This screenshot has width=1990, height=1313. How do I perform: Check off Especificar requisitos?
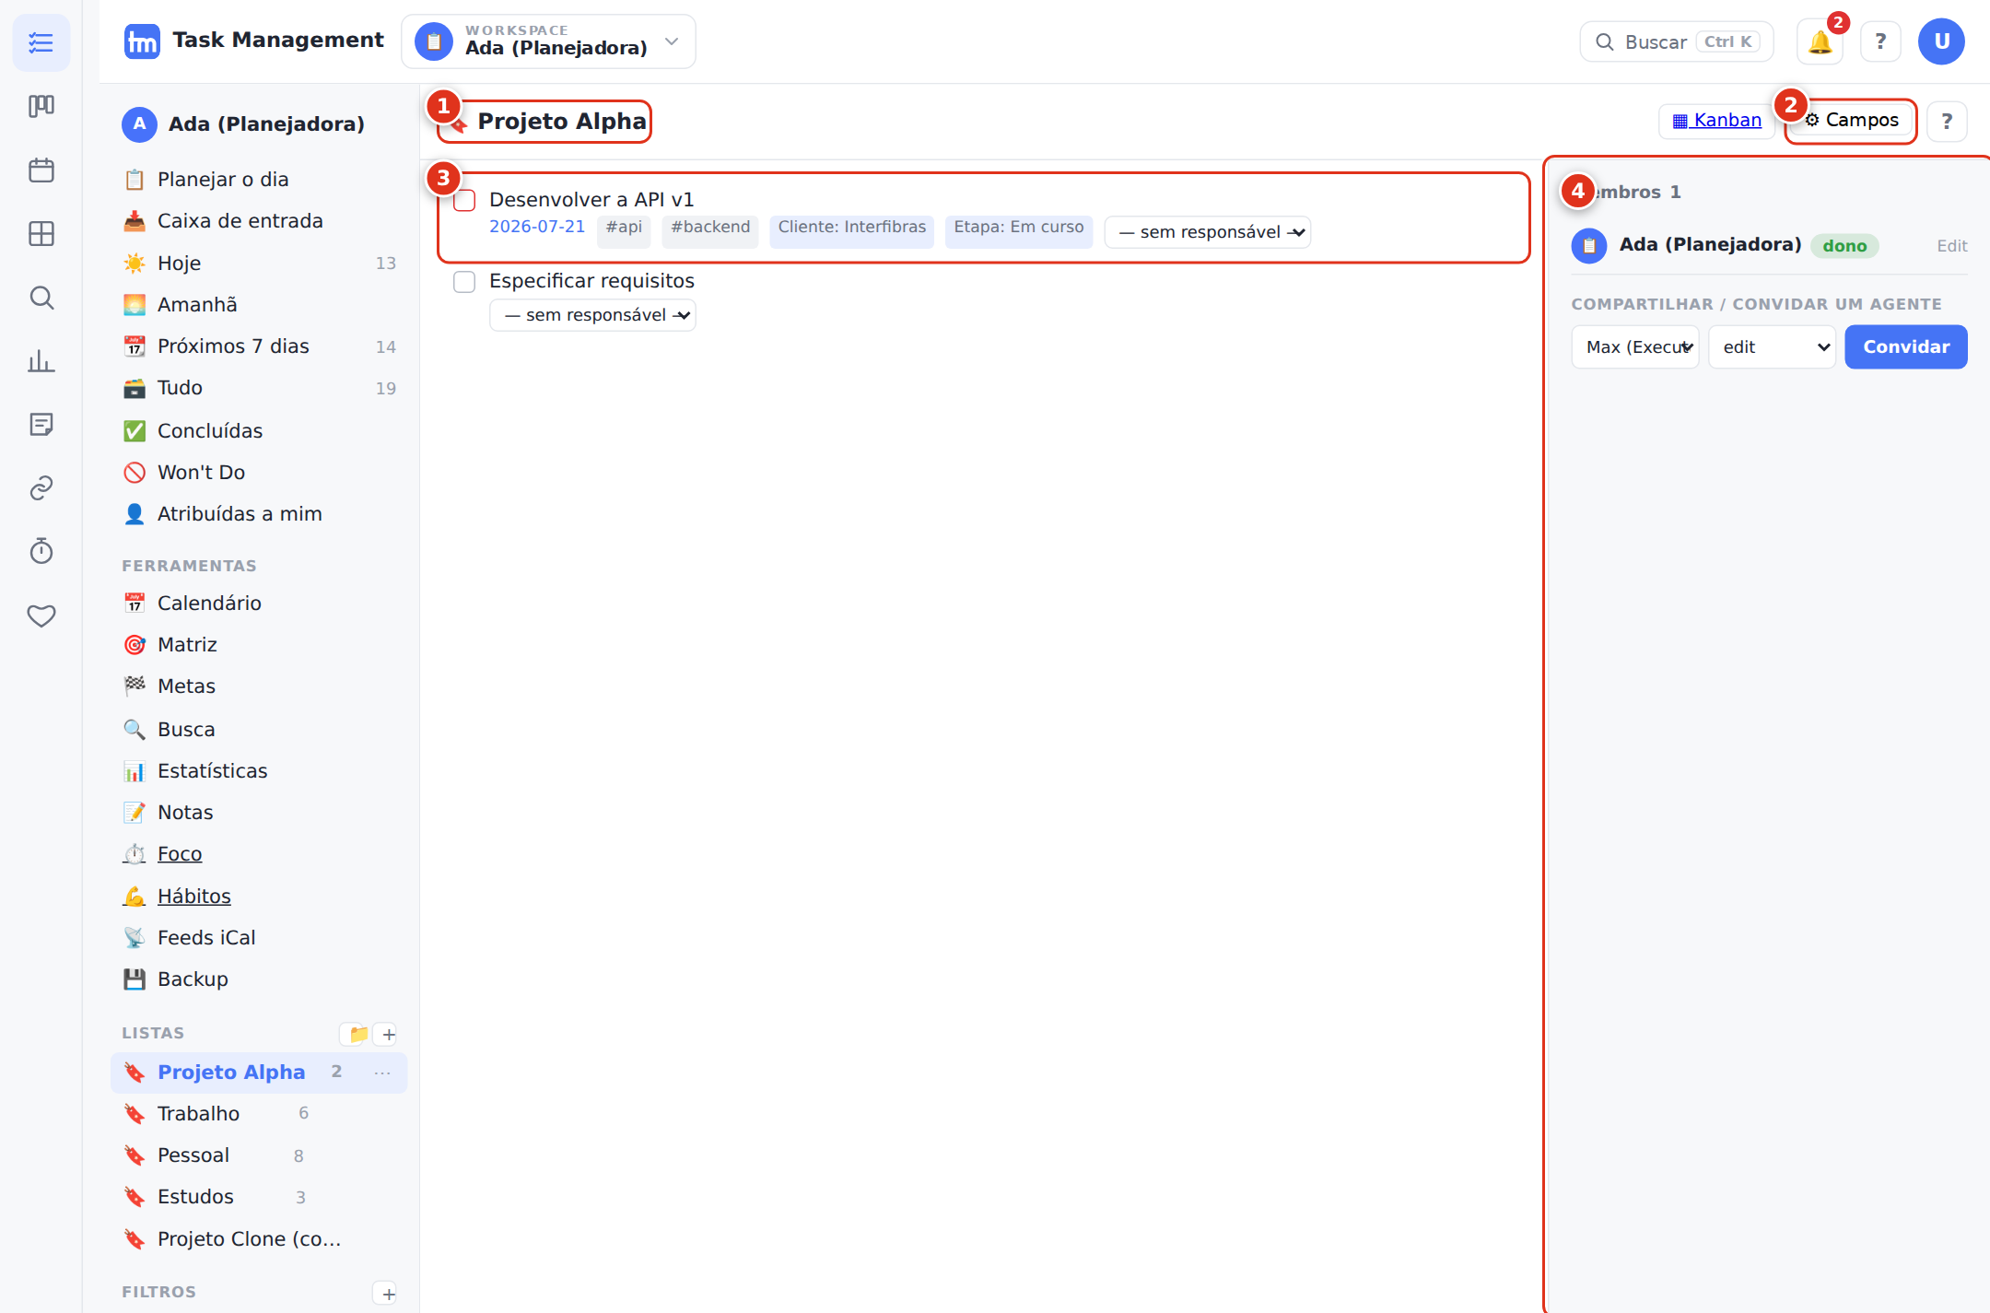pos(464,282)
